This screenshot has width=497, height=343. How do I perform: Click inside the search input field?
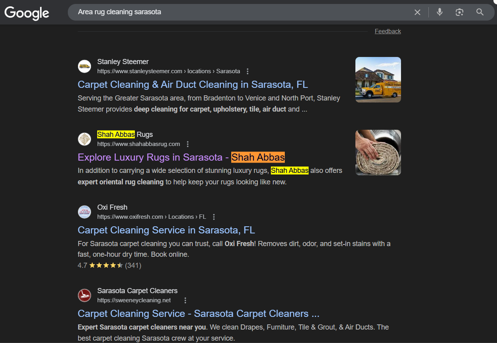coord(238,12)
